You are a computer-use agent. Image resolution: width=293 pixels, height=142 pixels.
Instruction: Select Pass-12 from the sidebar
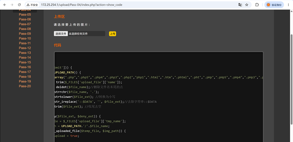pyautogui.click(x=25, y=48)
